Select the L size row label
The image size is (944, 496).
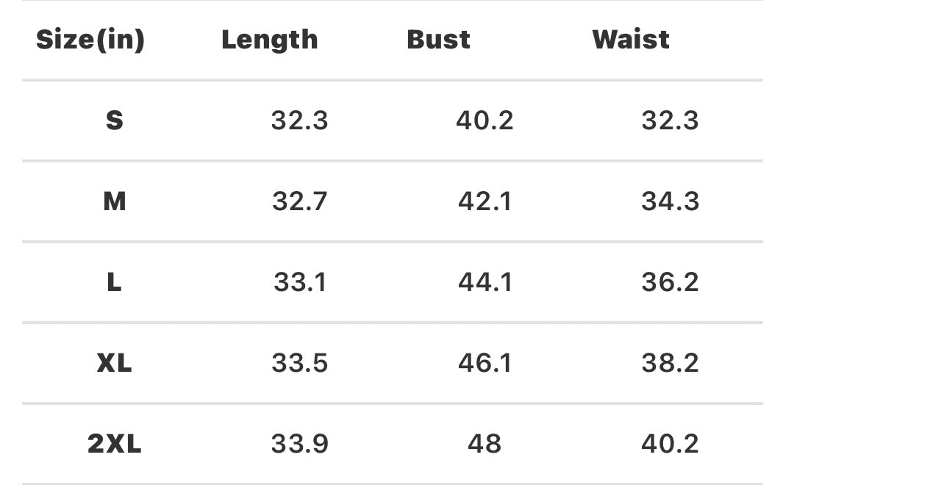pos(114,282)
